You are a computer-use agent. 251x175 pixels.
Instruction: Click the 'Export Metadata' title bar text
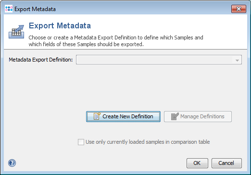35,9
